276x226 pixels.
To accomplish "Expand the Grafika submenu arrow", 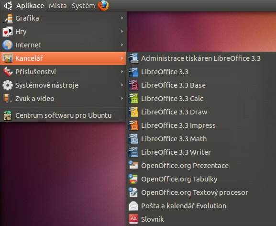I will (x=122, y=18).
